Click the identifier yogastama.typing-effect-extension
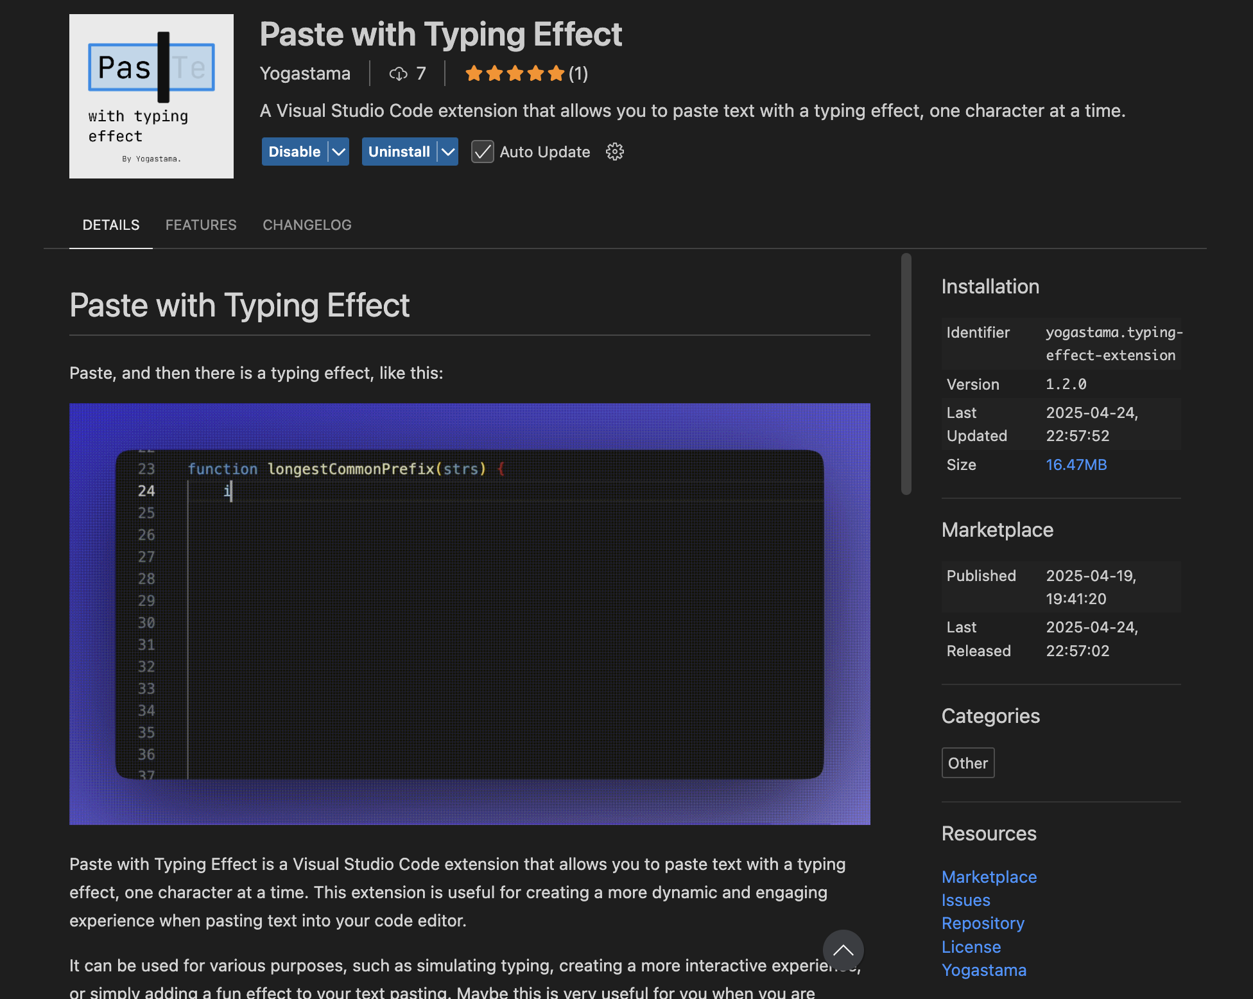This screenshot has width=1253, height=999. (1114, 344)
